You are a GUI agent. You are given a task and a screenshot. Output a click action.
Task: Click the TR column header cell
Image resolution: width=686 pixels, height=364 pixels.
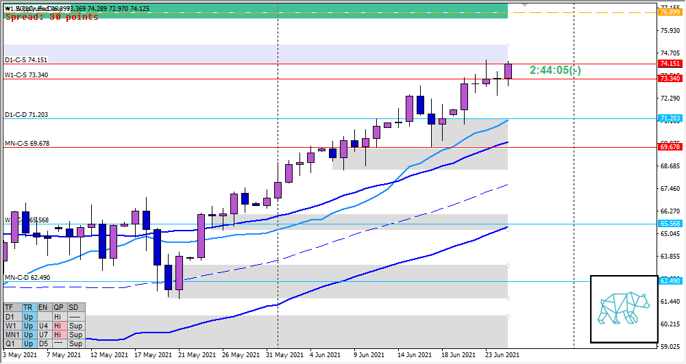tap(27, 308)
